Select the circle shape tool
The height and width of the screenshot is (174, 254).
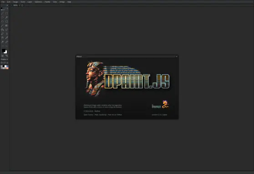(2, 21)
